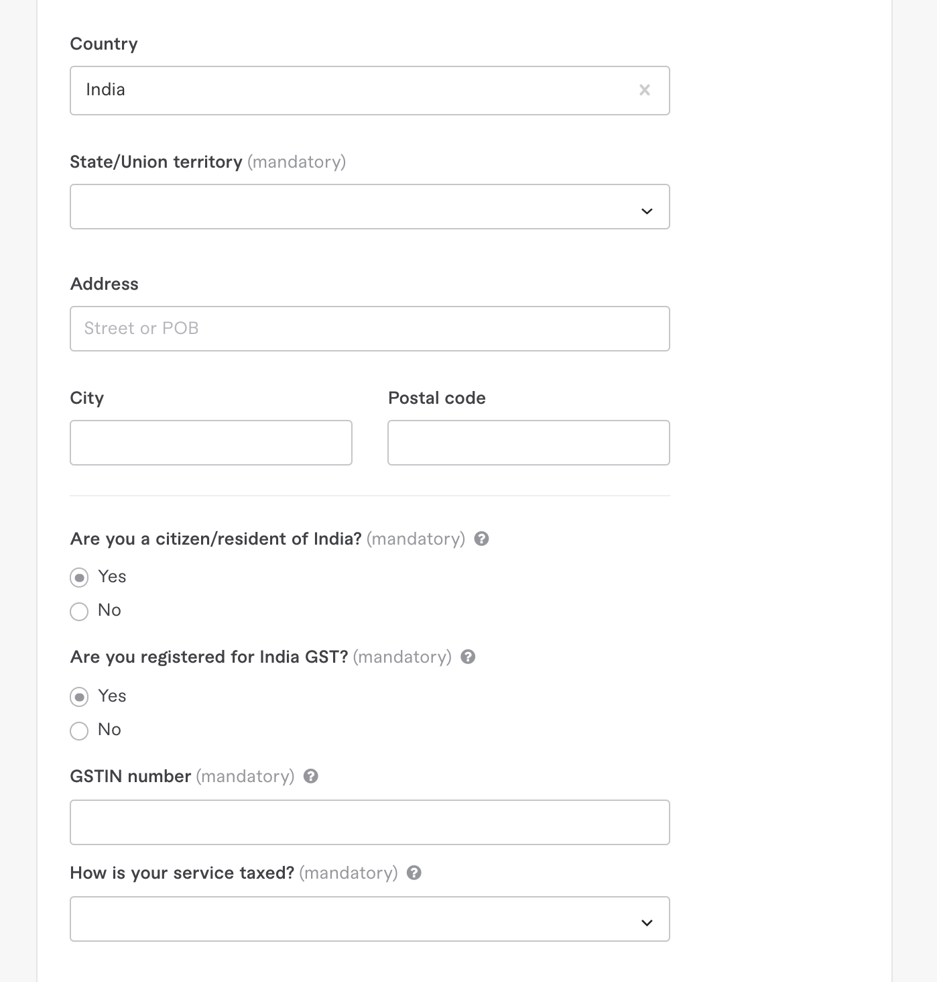This screenshot has height=982, width=937.
Task: Focus the Postal code input field
Action: point(528,443)
